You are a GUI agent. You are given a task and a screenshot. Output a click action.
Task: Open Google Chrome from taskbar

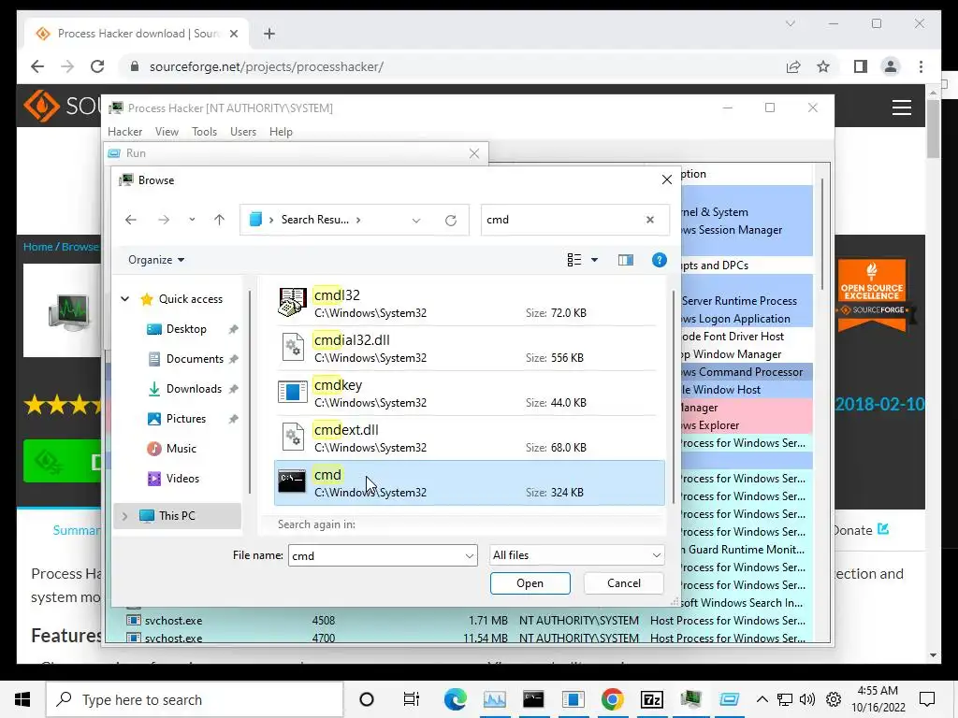coord(612,699)
